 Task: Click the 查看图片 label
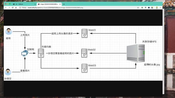[25, 71]
